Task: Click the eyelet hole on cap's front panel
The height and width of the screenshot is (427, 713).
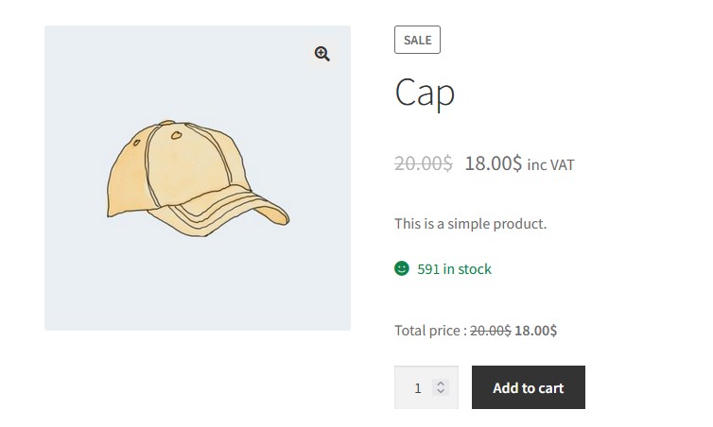Action: pos(177,135)
